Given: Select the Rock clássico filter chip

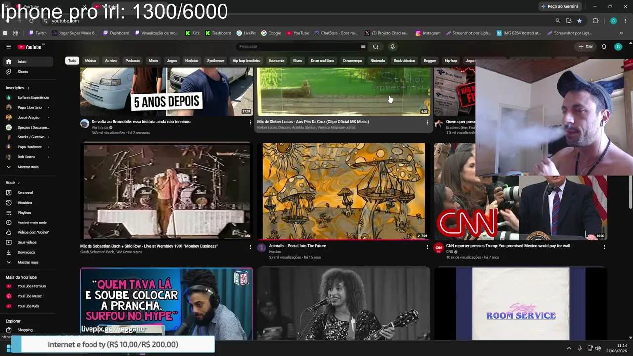Looking at the screenshot, I should [405, 61].
